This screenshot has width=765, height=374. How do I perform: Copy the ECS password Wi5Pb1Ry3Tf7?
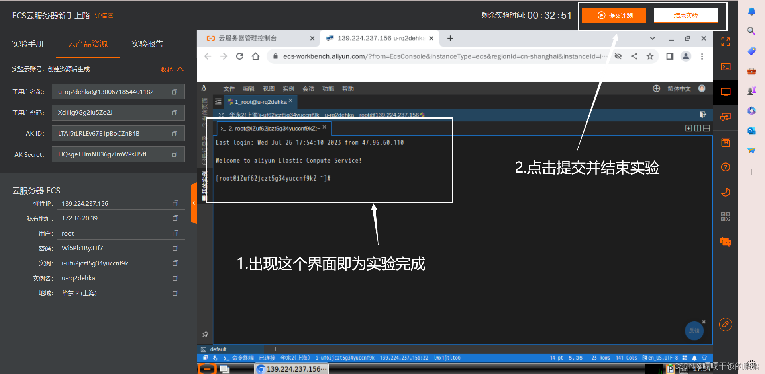point(175,248)
